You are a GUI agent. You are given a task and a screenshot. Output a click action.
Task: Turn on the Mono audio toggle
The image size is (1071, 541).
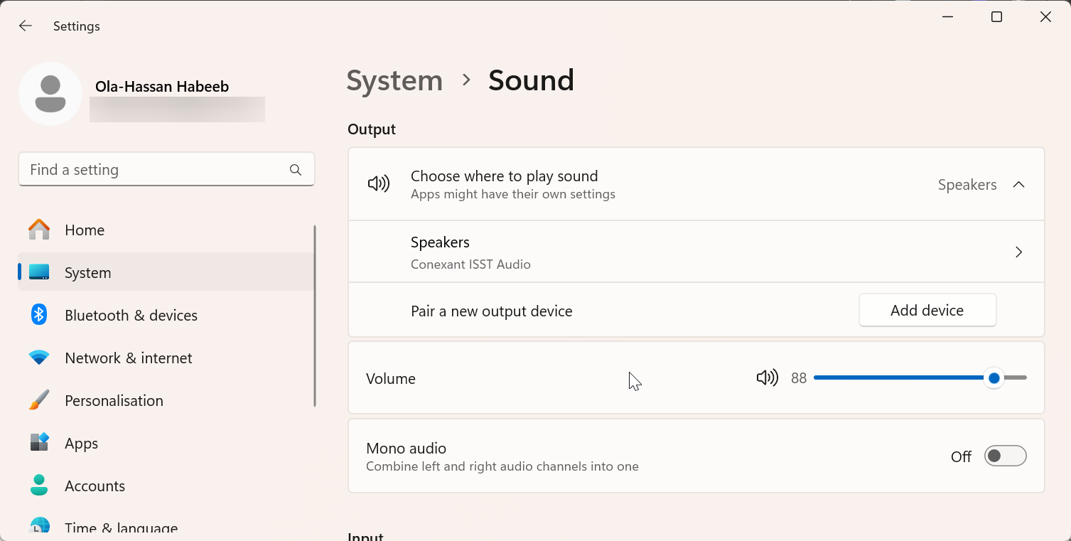1005,456
